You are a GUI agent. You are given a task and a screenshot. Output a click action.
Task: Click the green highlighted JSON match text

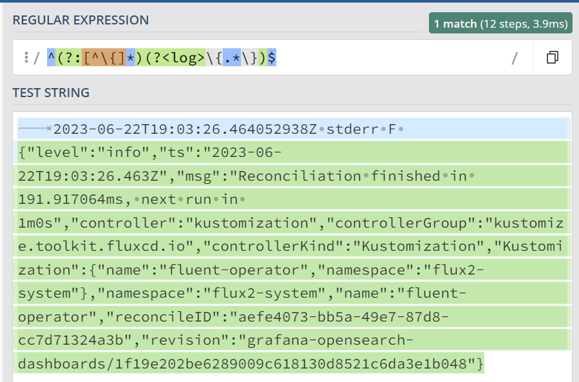193,176
